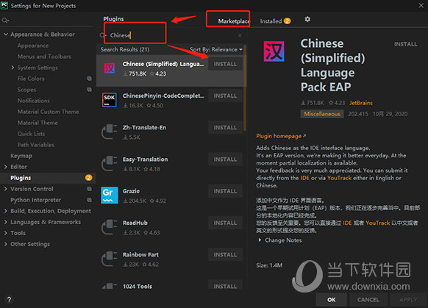Open the plugins gear settings menu
Image resolution: width=428 pixels, height=308 pixels.
click(307, 19)
